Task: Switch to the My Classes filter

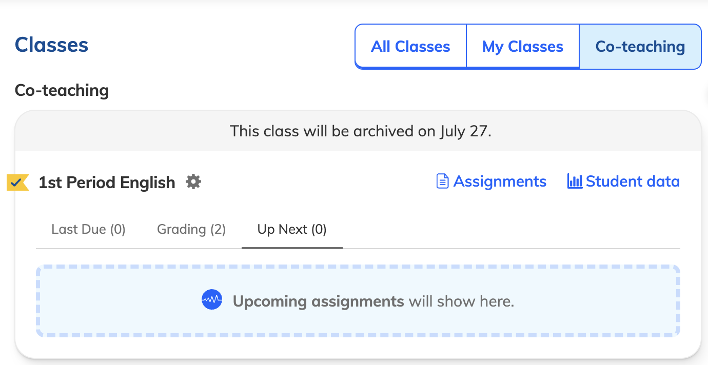Action: click(x=523, y=46)
